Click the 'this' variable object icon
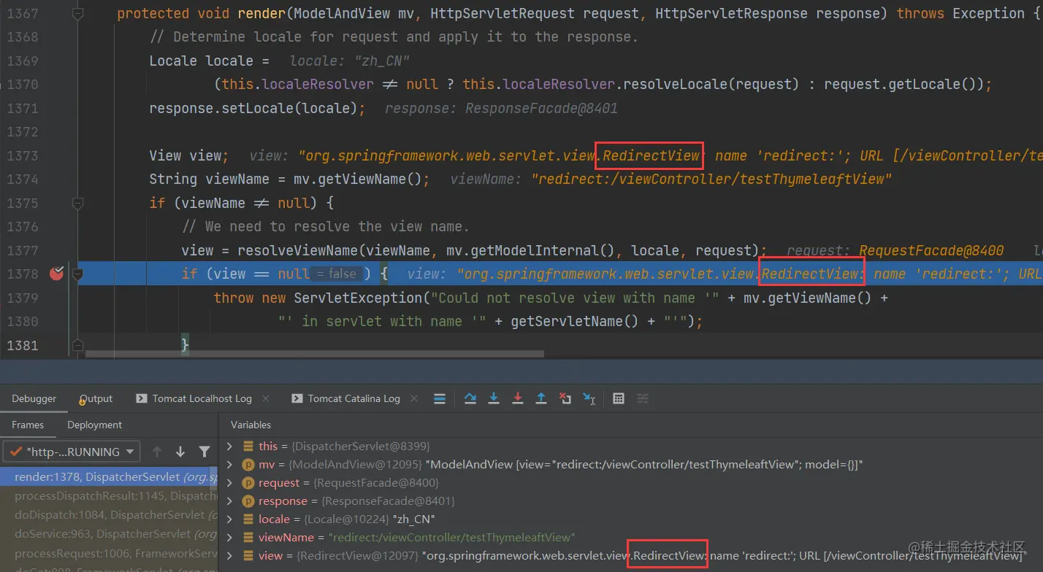The width and height of the screenshot is (1043, 572). click(x=248, y=446)
